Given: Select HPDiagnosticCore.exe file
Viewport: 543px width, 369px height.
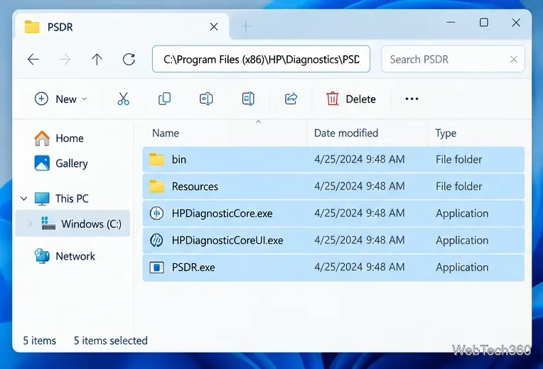Looking at the screenshot, I should 333,214.
